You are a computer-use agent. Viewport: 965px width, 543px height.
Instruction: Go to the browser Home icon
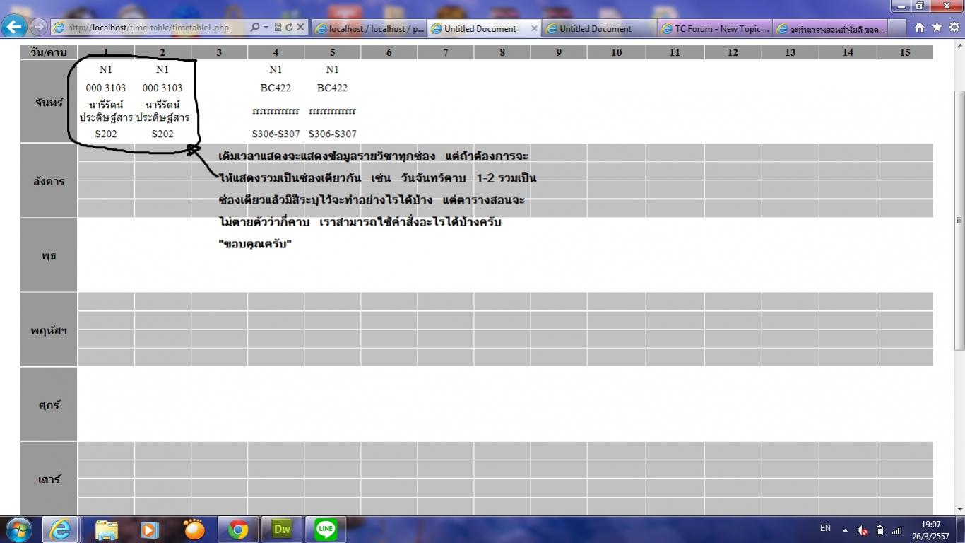tap(919, 28)
